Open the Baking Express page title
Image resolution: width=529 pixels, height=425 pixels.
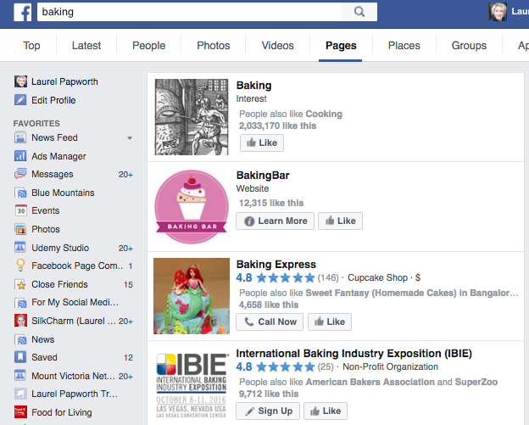click(x=276, y=264)
